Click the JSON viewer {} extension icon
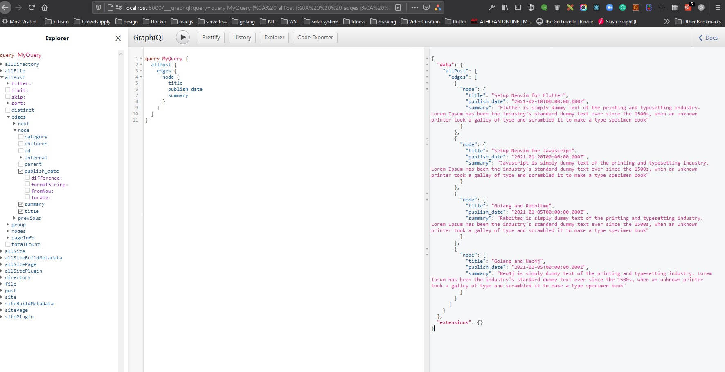The image size is (725, 372). point(662,7)
